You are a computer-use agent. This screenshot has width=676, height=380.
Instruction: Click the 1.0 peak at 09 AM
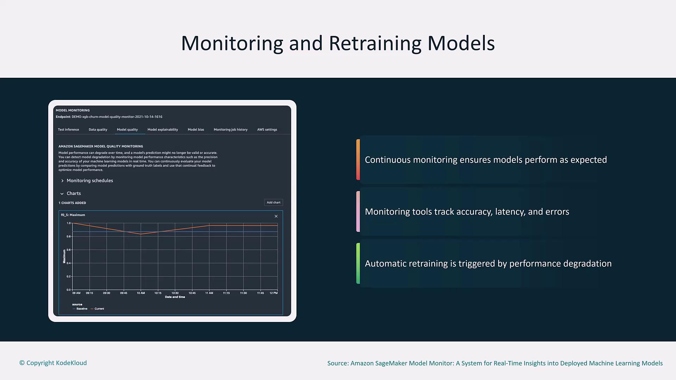[73, 223]
